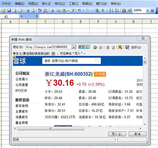Click the fx insert function button
The width and height of the screenshot is (158, 148).
(x=37, y=16)
